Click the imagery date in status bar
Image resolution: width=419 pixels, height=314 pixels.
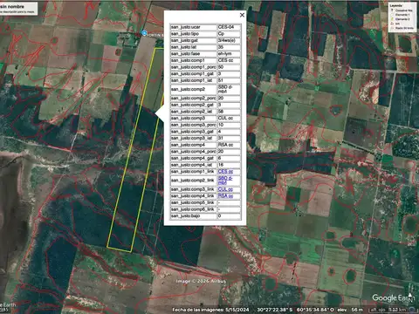pos(211,310)
